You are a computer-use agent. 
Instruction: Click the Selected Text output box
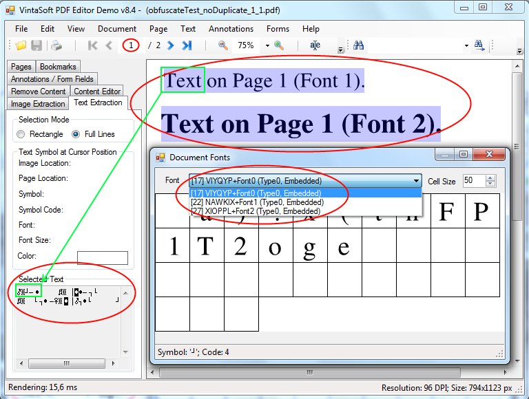coord(68,322)
